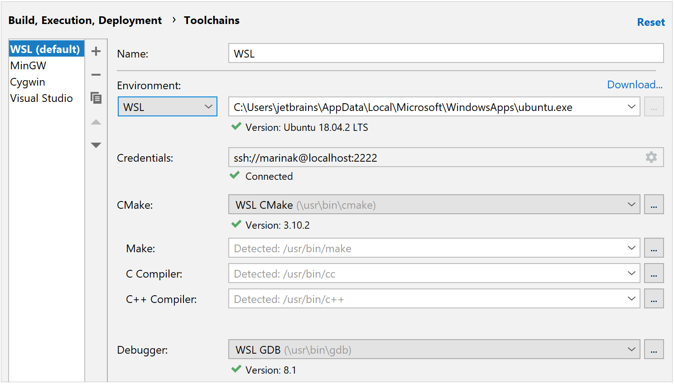Screen dimensions: 674x384
Task: Click the Credentials ssh field
Action: [x=446, y=157]
